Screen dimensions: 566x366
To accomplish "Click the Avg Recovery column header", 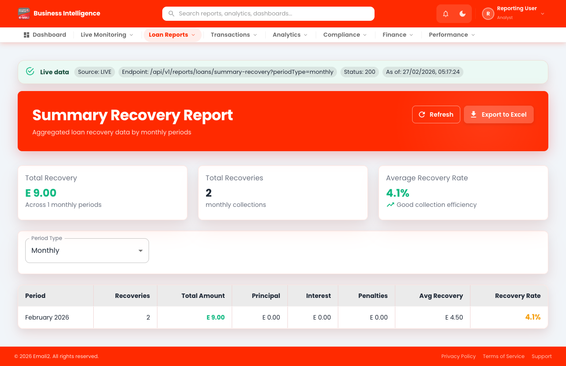I will [432, 296].
